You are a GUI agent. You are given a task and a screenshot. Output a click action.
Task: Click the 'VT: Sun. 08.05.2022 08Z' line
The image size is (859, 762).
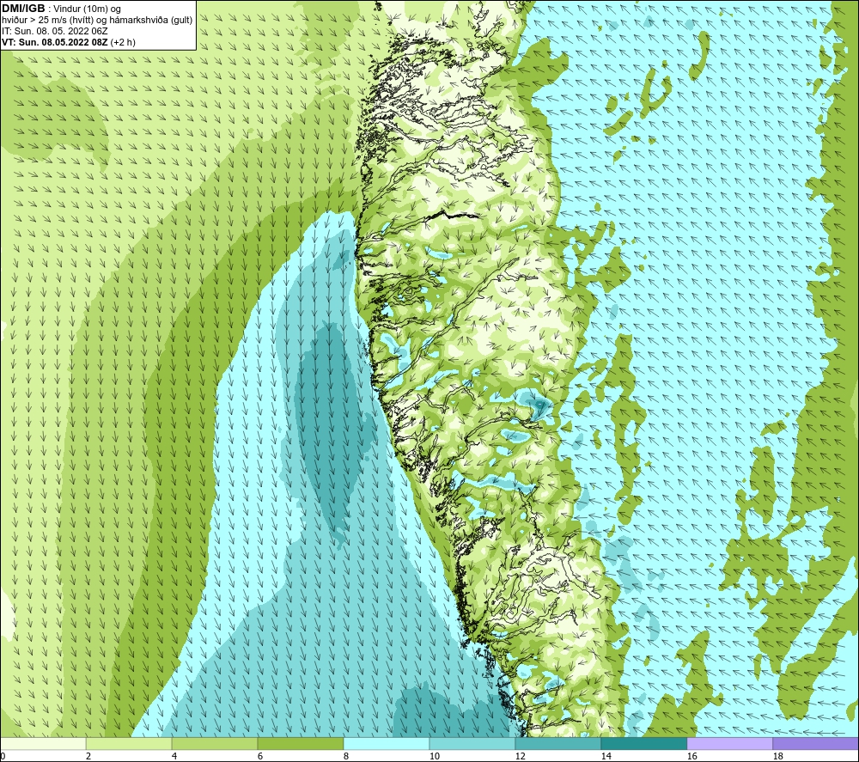click(55, 42)
